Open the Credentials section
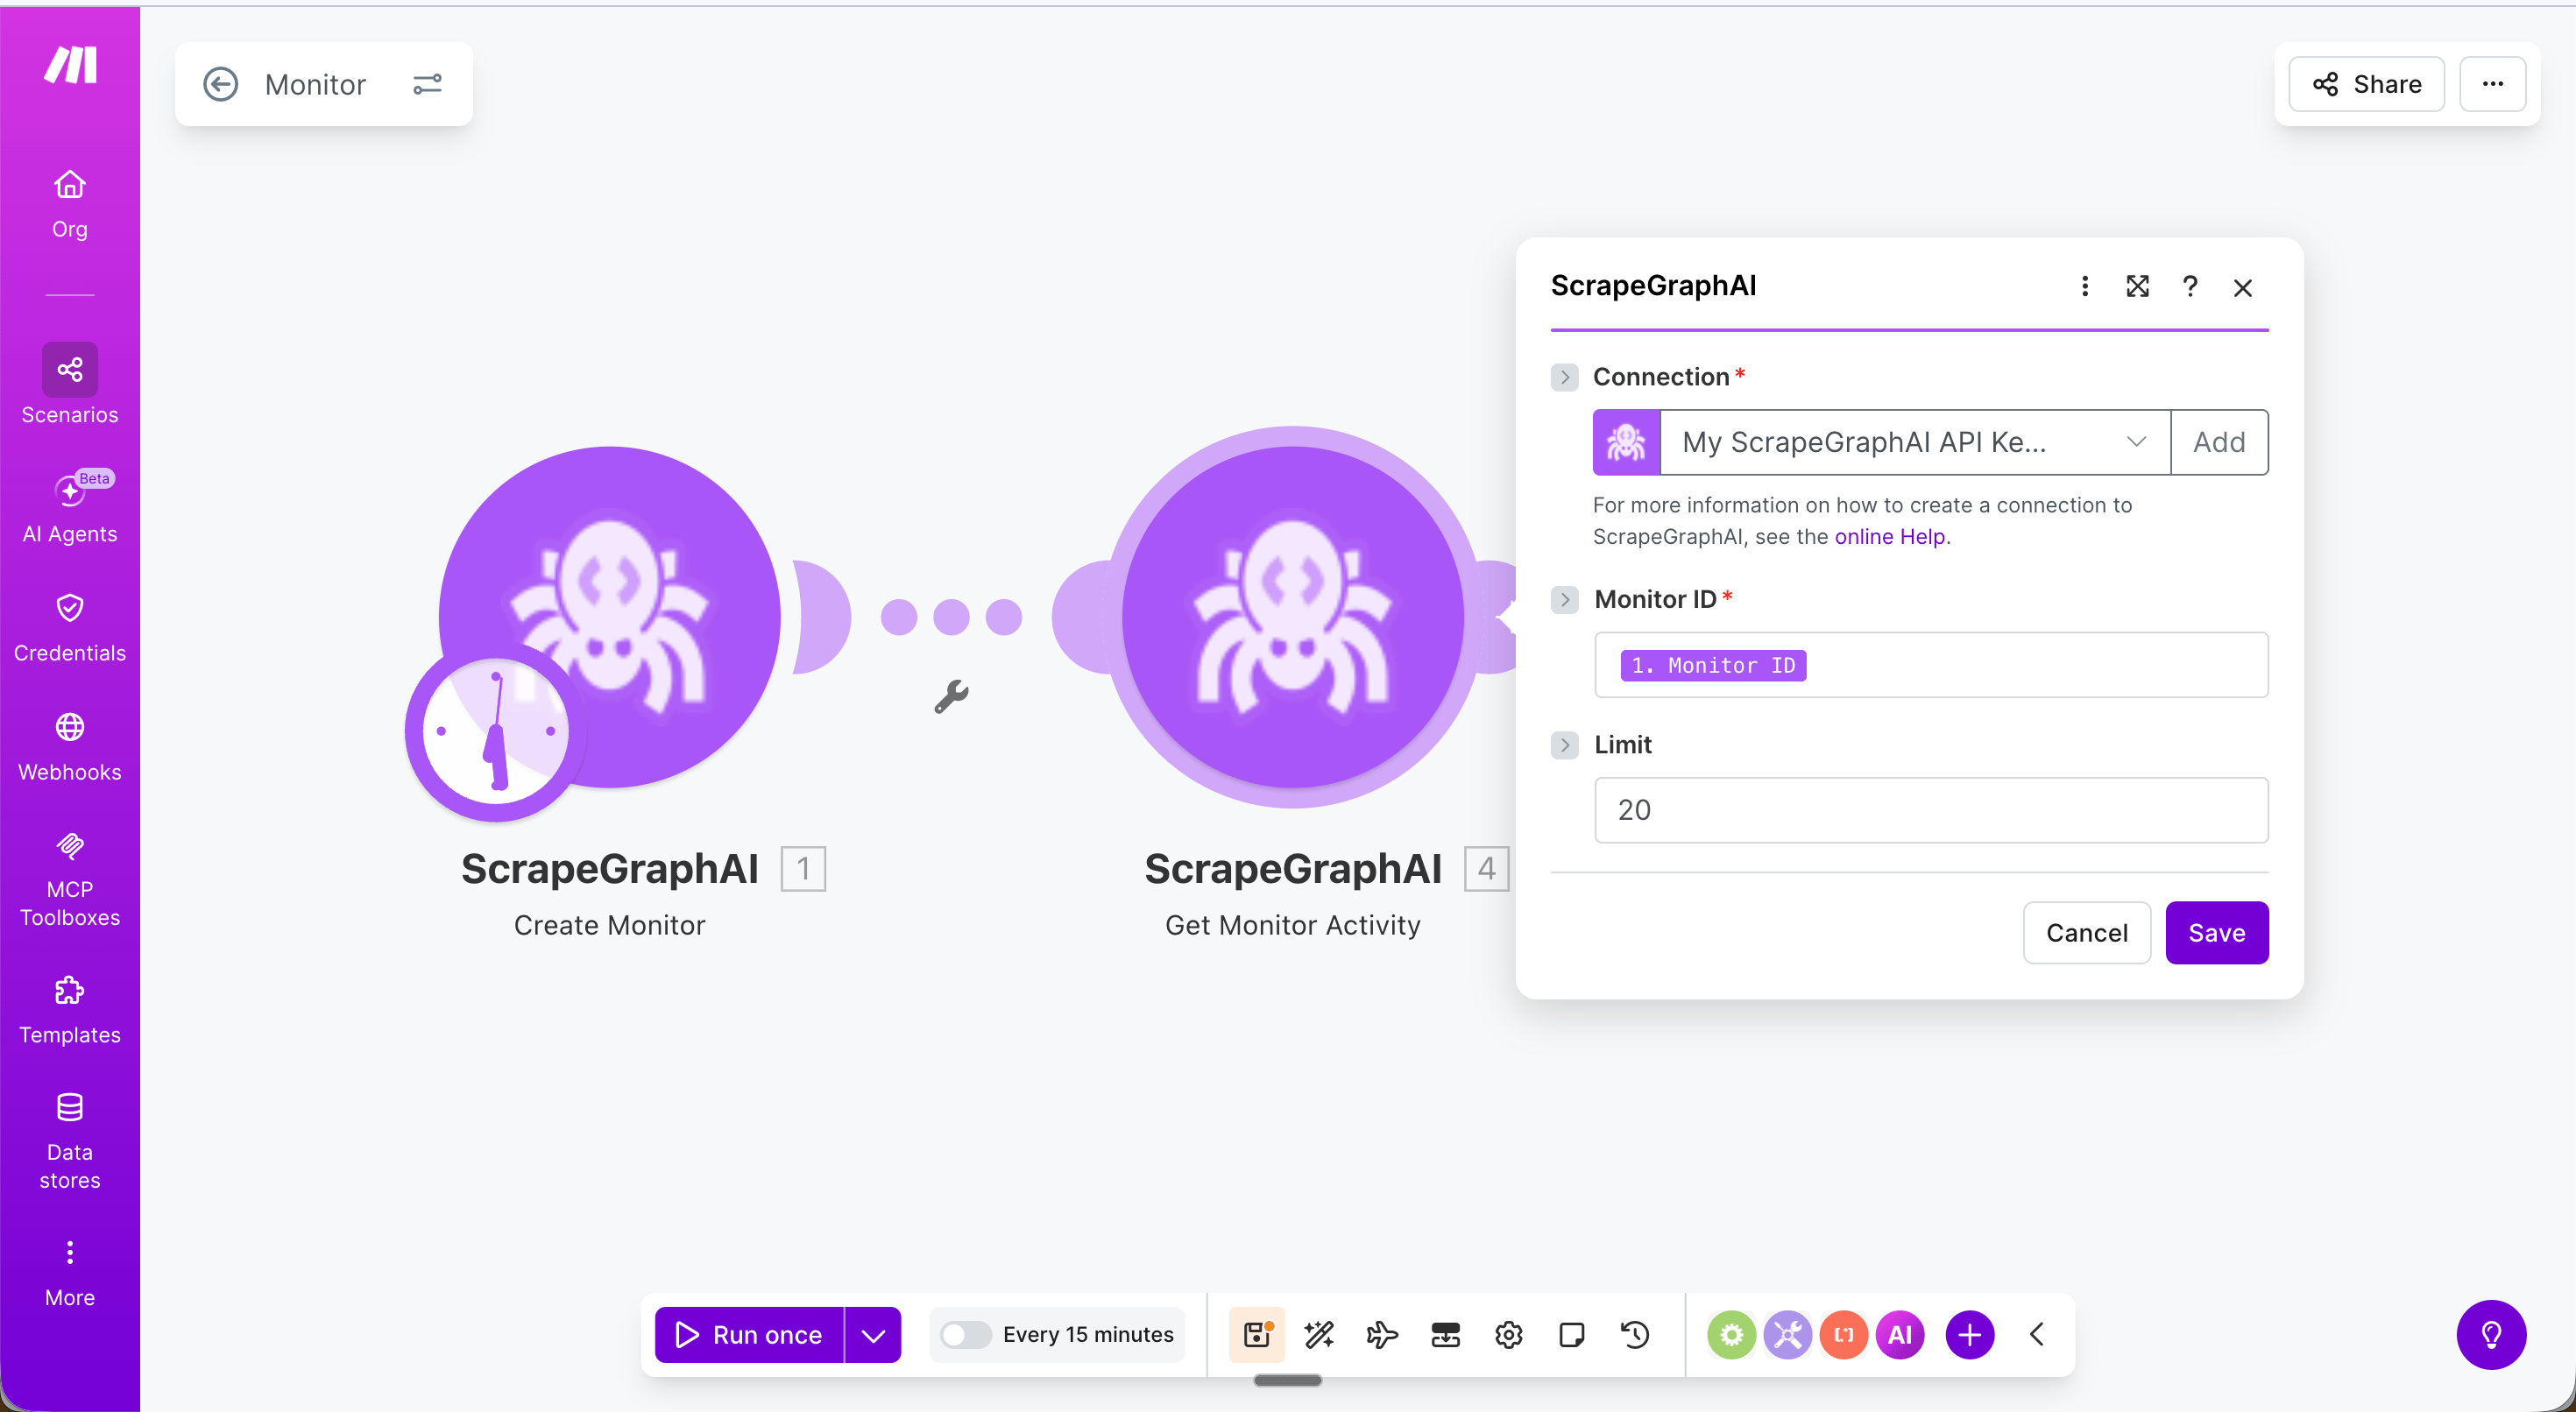2576x1412 pixels. pyautogui.click(x=69, y=628)
